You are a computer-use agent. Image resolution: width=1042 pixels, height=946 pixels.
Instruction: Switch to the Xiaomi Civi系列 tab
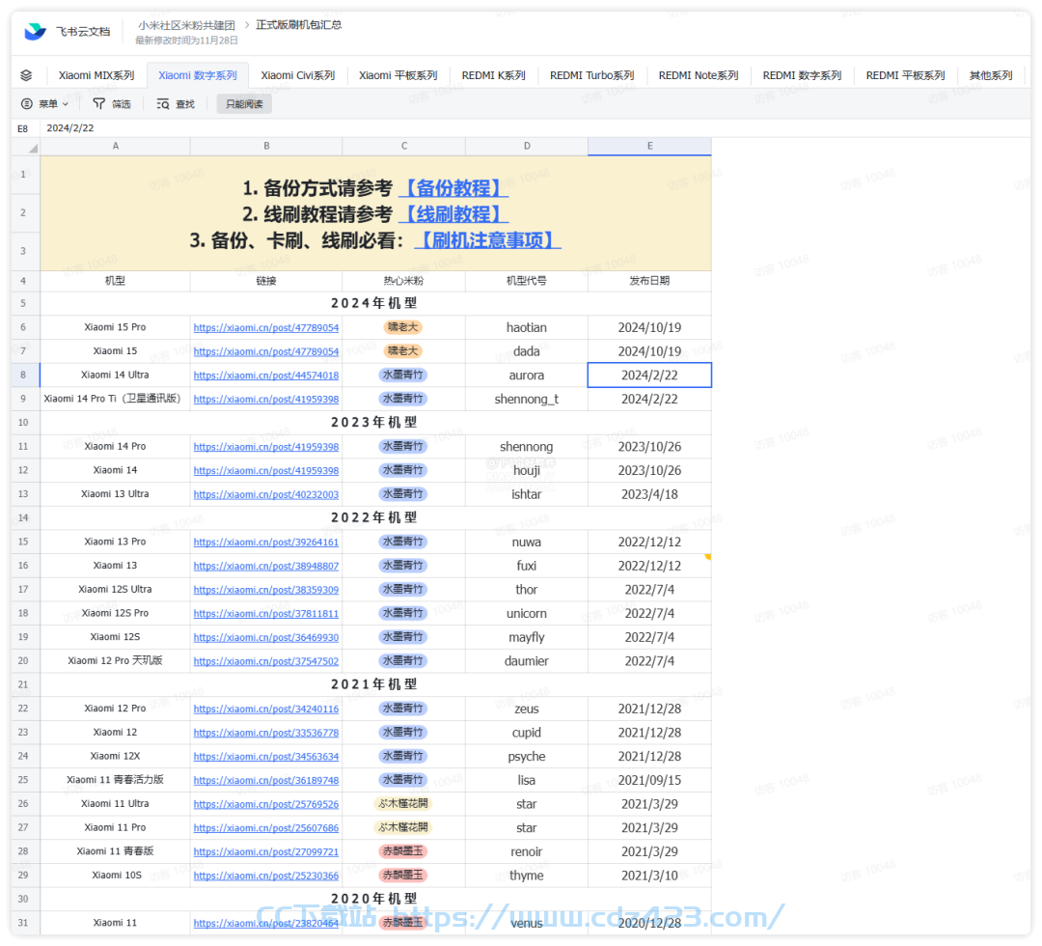click(298, 75)
